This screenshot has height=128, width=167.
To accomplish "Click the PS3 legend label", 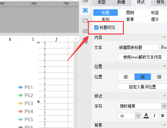I will 29,103.
